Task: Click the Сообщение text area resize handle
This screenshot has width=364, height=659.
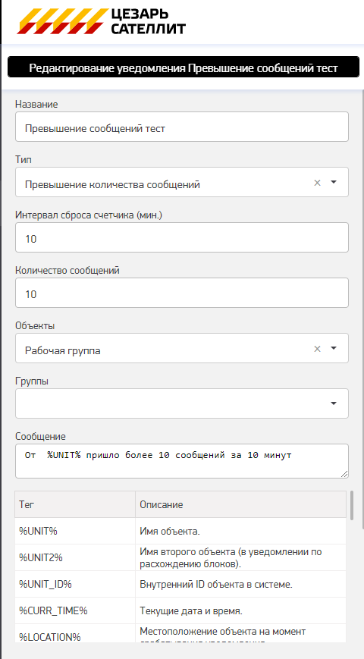Action: pyautogui.click(x=345, y=474)
